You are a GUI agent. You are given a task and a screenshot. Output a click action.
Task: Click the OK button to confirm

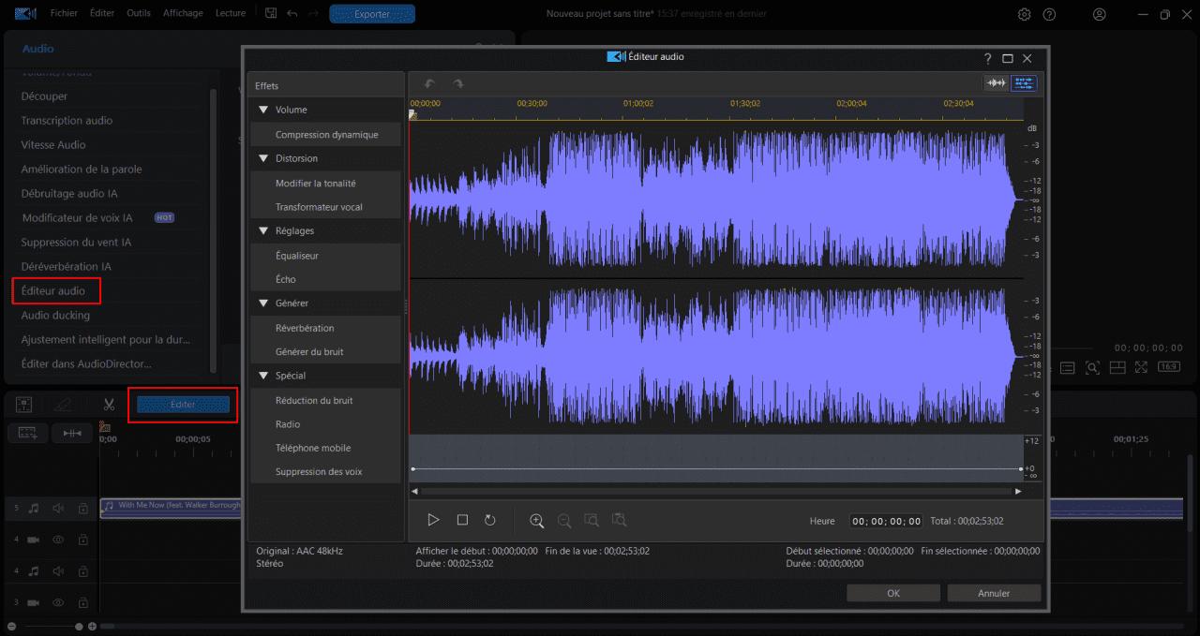[892, 592]
